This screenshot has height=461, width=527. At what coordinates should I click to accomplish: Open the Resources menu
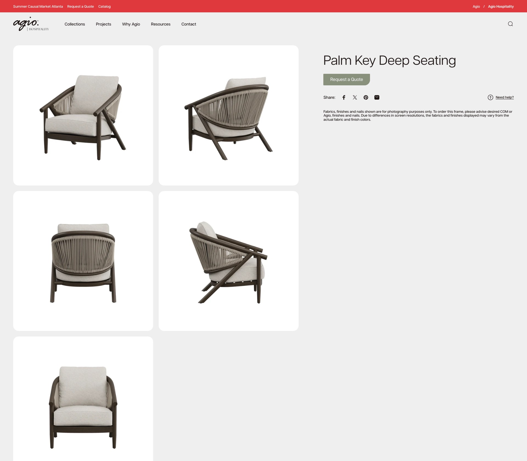(x=161, y=24)
